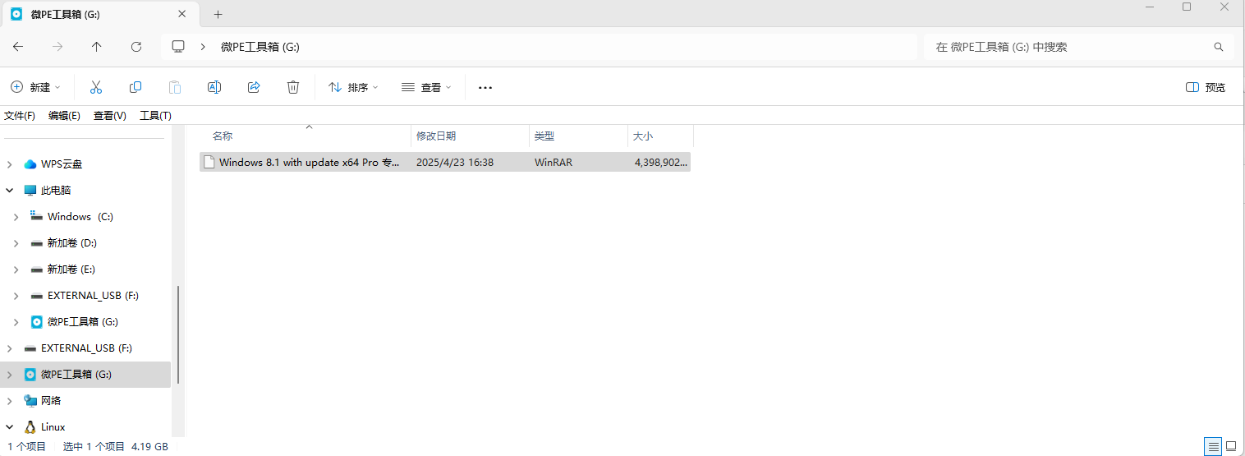Close the 微PE工具箱 (G:) tab

(x=183, y=14)
